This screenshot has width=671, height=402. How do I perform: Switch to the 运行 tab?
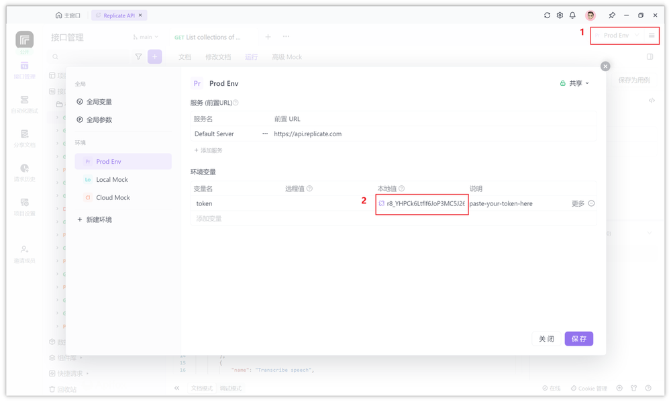point(251,57)
